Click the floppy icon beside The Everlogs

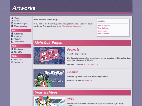click(12, 24)
